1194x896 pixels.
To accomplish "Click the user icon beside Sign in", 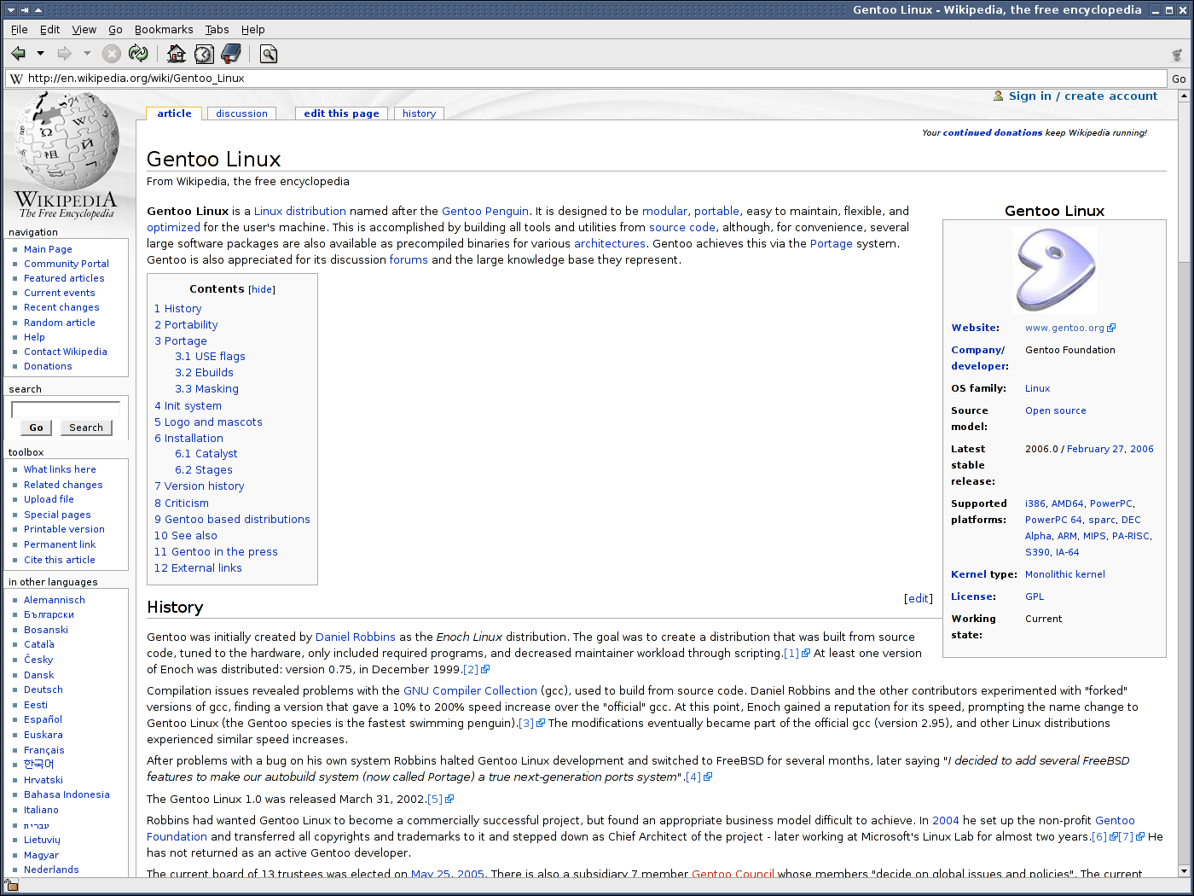I will coord(999,96).
